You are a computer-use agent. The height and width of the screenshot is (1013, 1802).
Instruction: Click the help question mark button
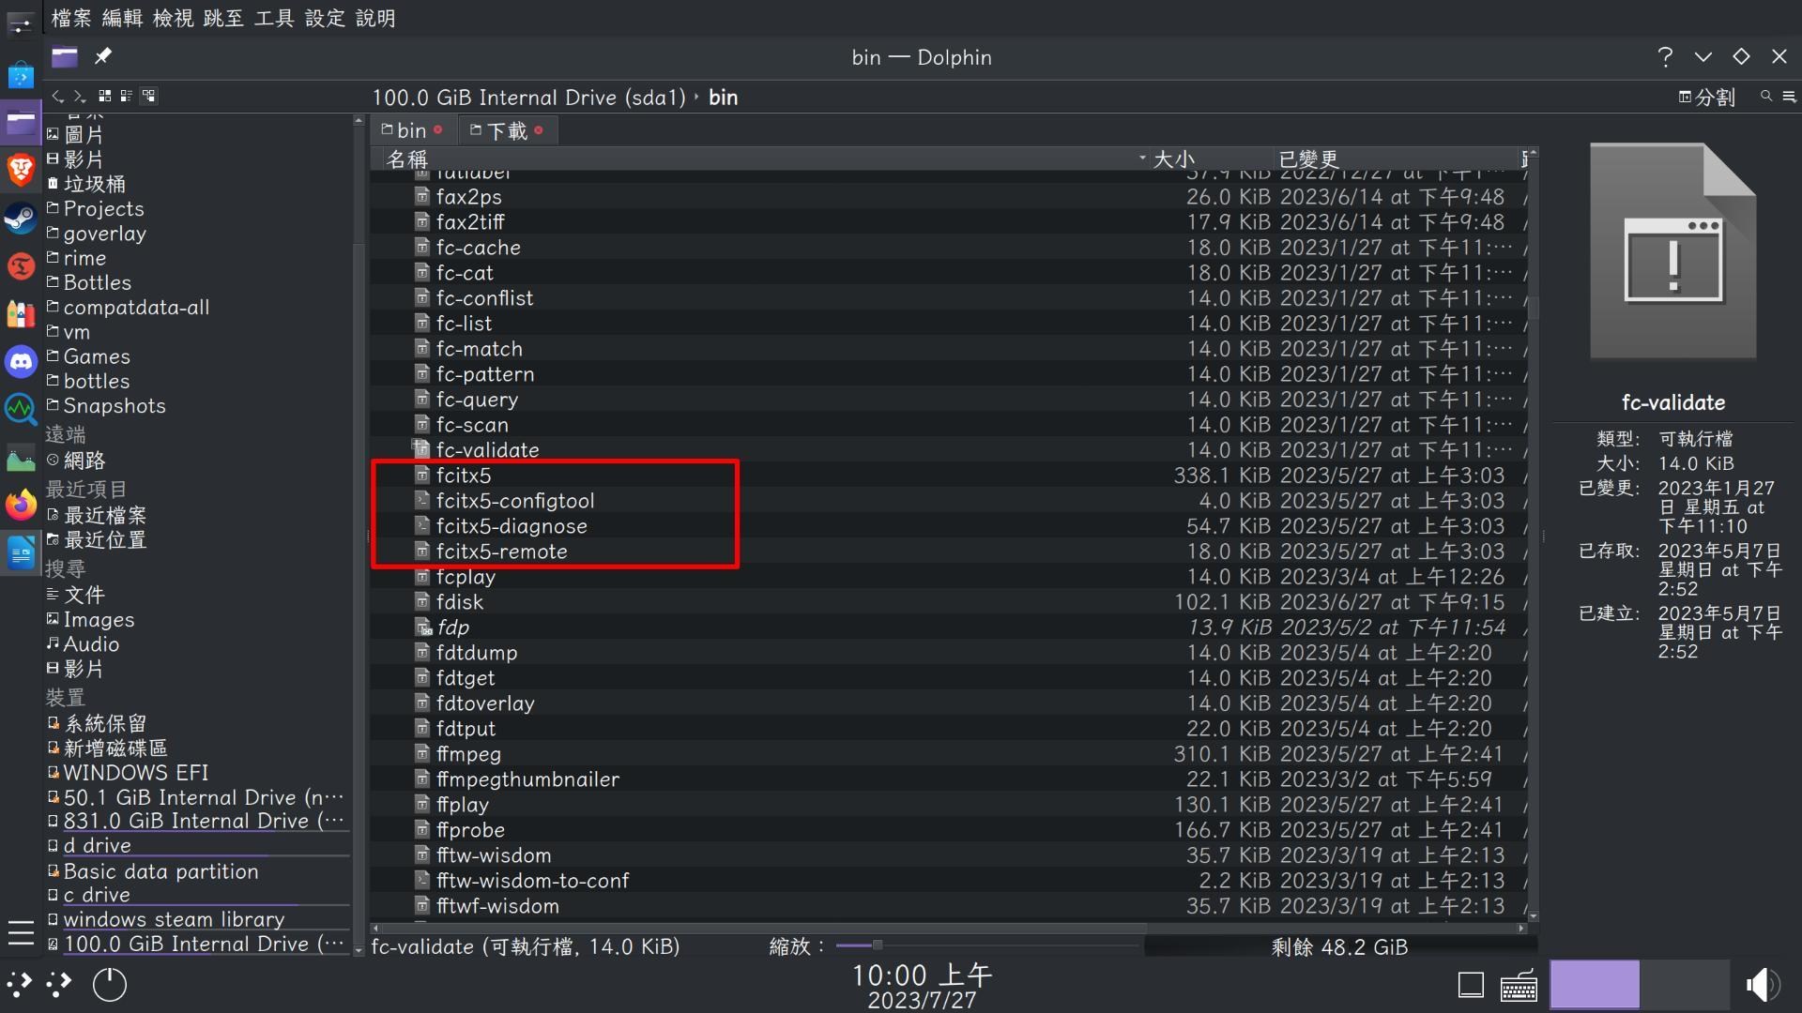point(1665,56)
